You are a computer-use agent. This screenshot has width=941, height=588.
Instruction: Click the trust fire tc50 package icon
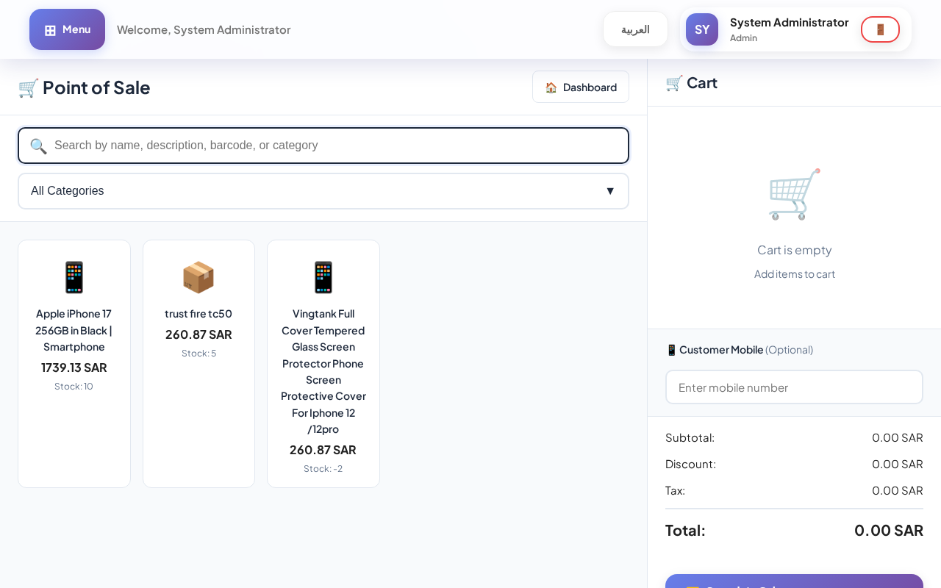click(x=198, y=277)
